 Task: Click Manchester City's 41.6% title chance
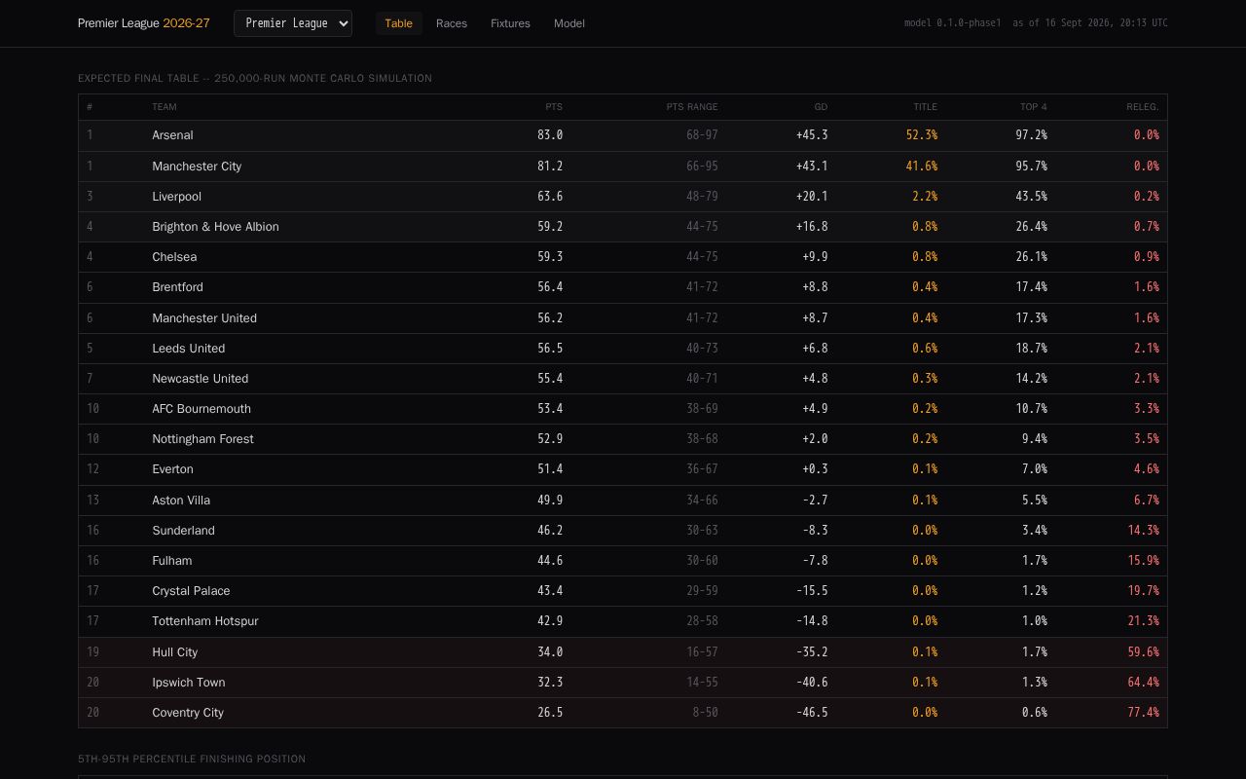(922, 167)
